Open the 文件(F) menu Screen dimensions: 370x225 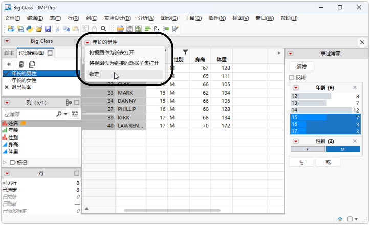click(x=12, y=18)
